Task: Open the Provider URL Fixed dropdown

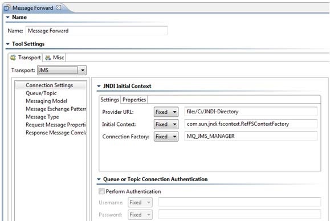Action: (166, 112)
